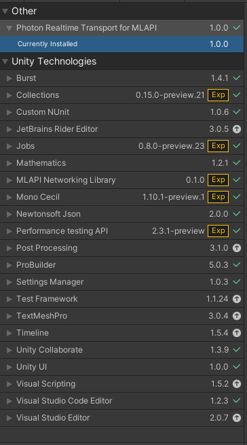Image resolution: width=247 pixels, height=445 pixels.
Task: Click installed checkmark for Settings Manager
Action: click(237, 281)
